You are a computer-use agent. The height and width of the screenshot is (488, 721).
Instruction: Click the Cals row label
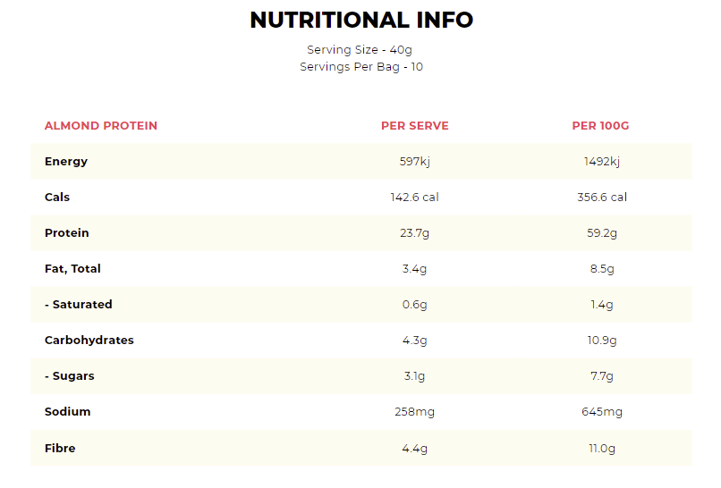pos(57,198)
